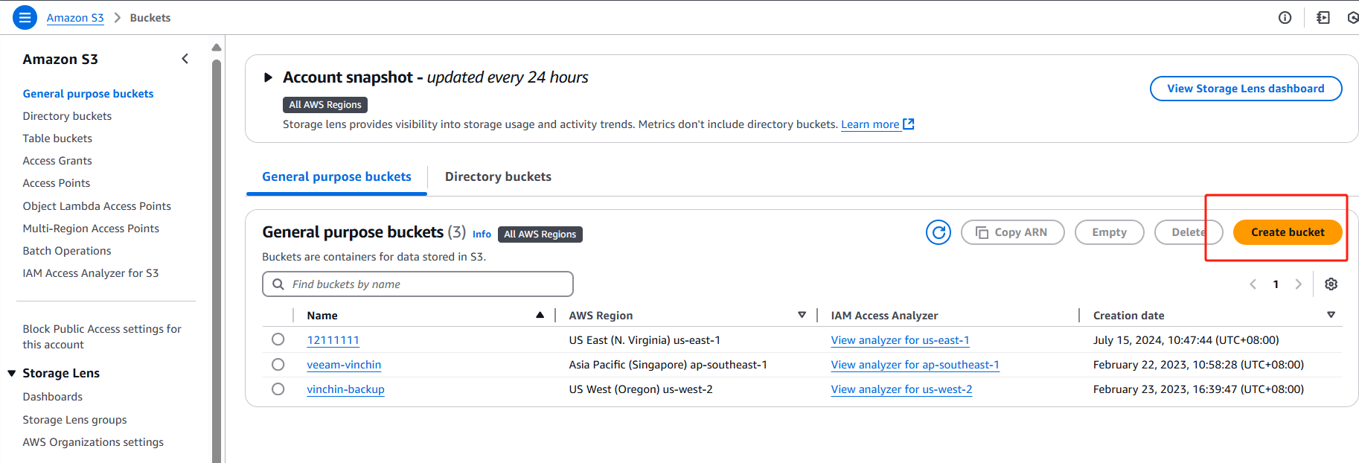Open table preferences gear icon
The height and width of the screenshot is (463, 1359).
(x=1331, y=284)
